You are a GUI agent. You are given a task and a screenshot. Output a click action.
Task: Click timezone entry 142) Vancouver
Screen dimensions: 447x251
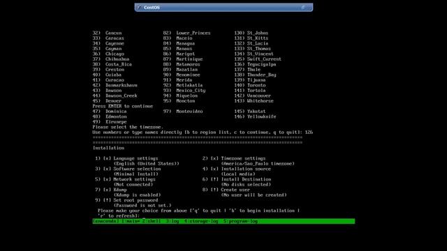[x=253, y=96]
